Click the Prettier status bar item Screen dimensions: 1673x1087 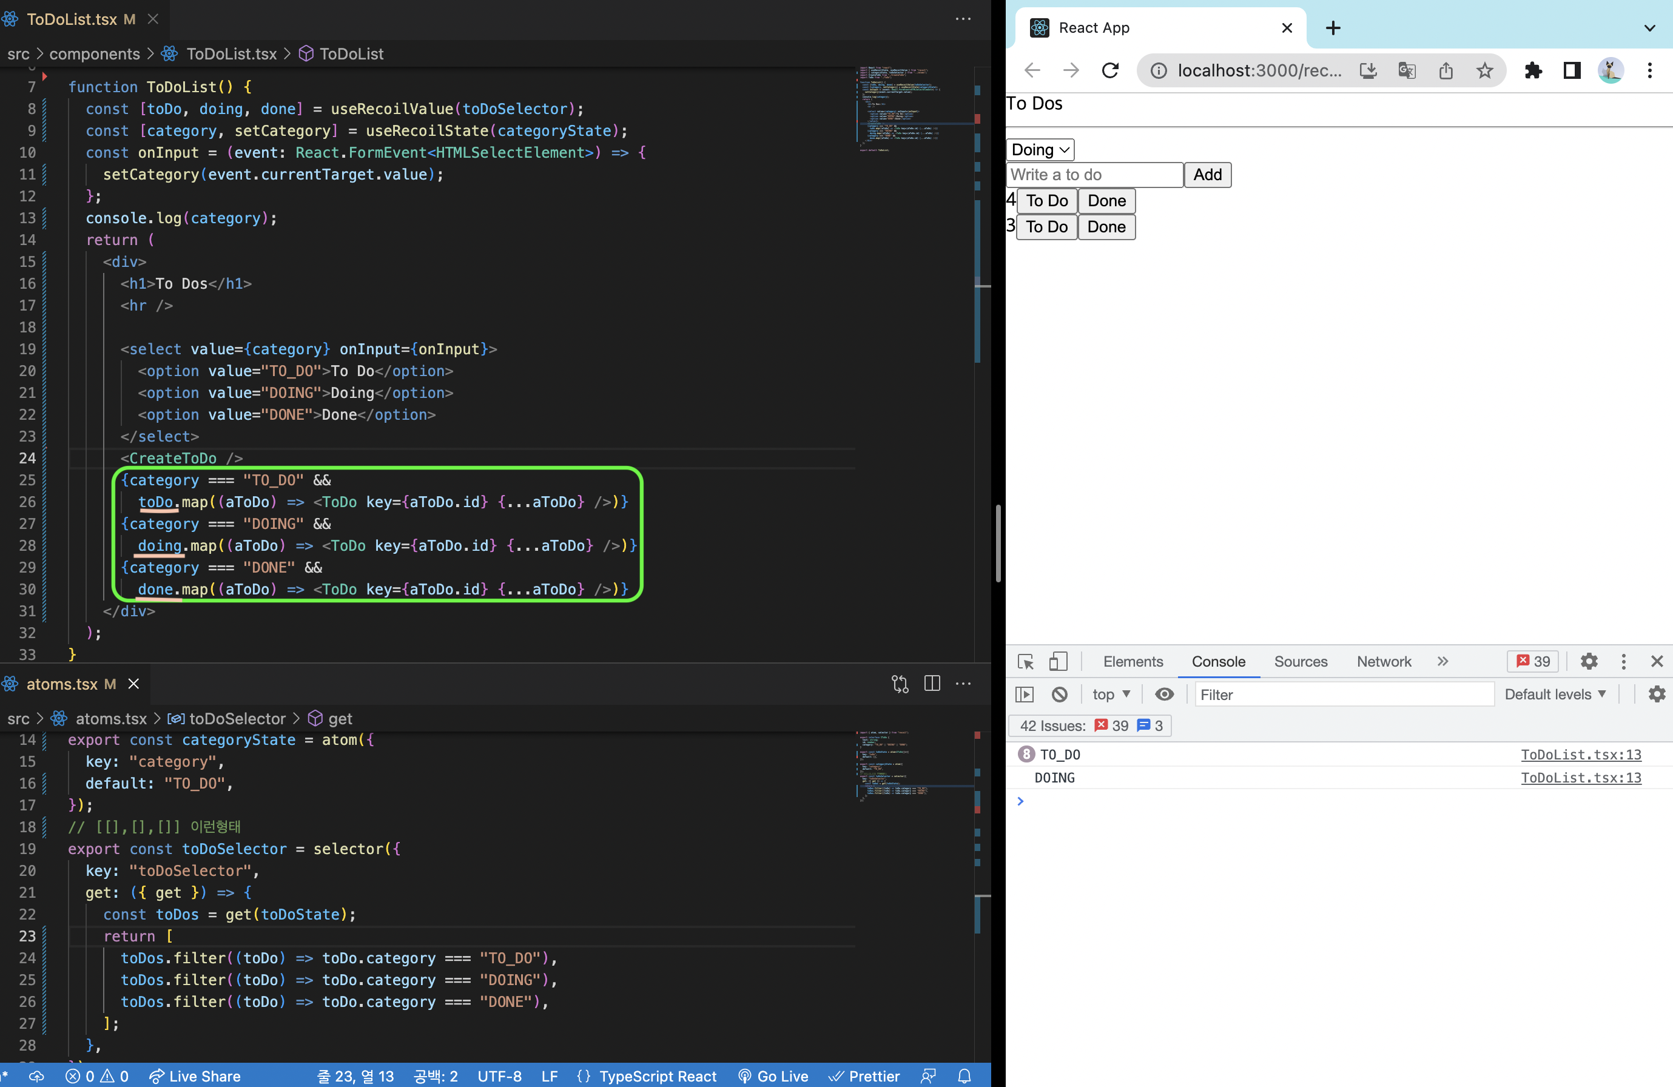pyautogui.click(x=864, y=1075)
